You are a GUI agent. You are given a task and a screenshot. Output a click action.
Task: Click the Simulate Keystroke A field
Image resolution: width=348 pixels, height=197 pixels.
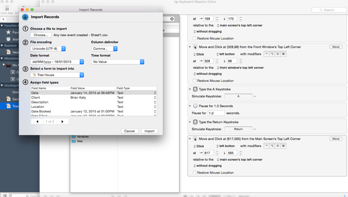238,96
